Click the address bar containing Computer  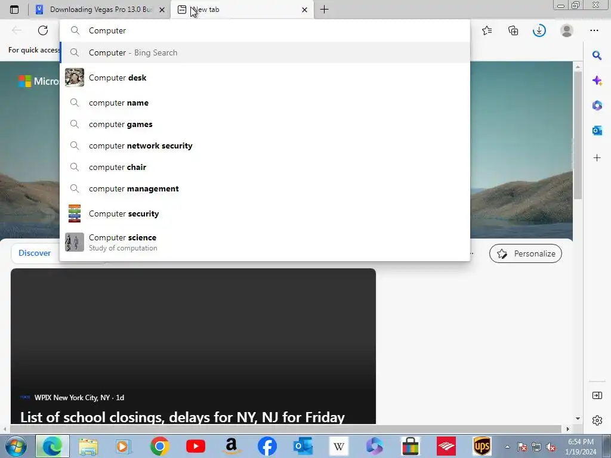pos(265,30)
